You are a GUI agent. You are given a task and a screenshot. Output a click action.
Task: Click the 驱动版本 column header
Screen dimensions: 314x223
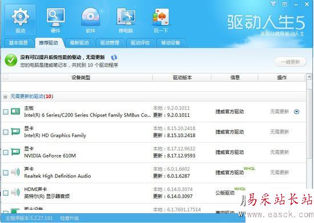tap(182, 78)
